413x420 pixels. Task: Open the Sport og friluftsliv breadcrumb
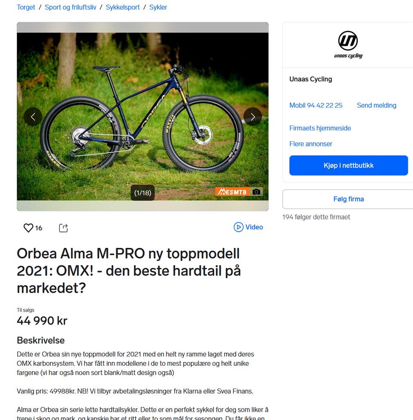tap(71, 7)
